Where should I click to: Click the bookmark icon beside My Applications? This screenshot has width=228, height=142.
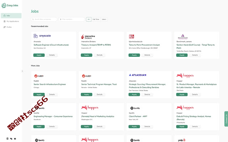tap(5, 21)
